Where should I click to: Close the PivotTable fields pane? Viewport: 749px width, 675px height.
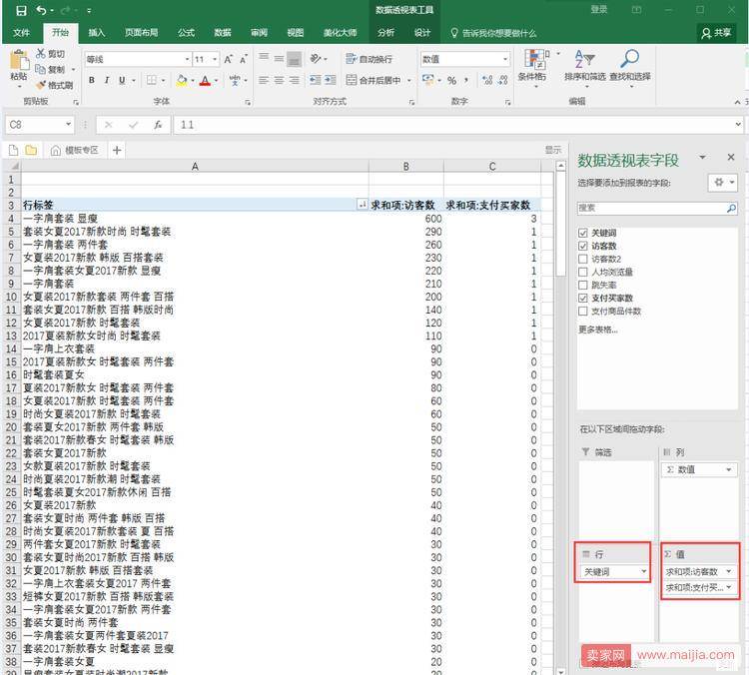pos(731,157)
